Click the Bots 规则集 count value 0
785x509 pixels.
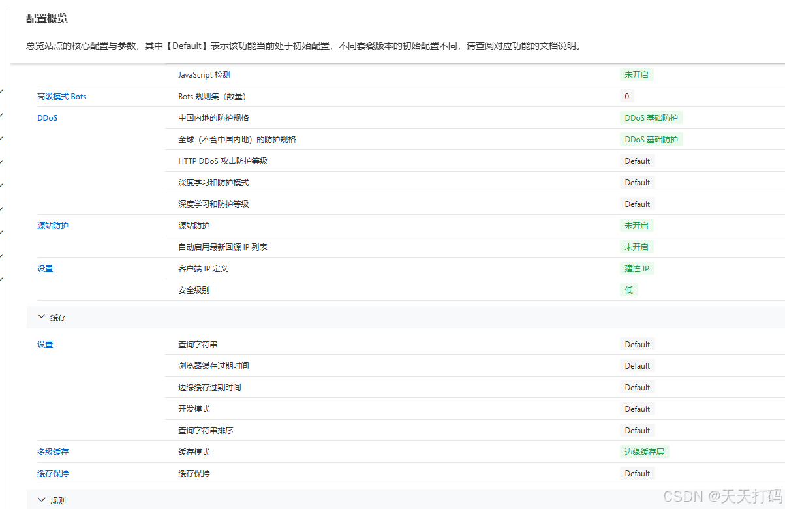tap(627, 97)
